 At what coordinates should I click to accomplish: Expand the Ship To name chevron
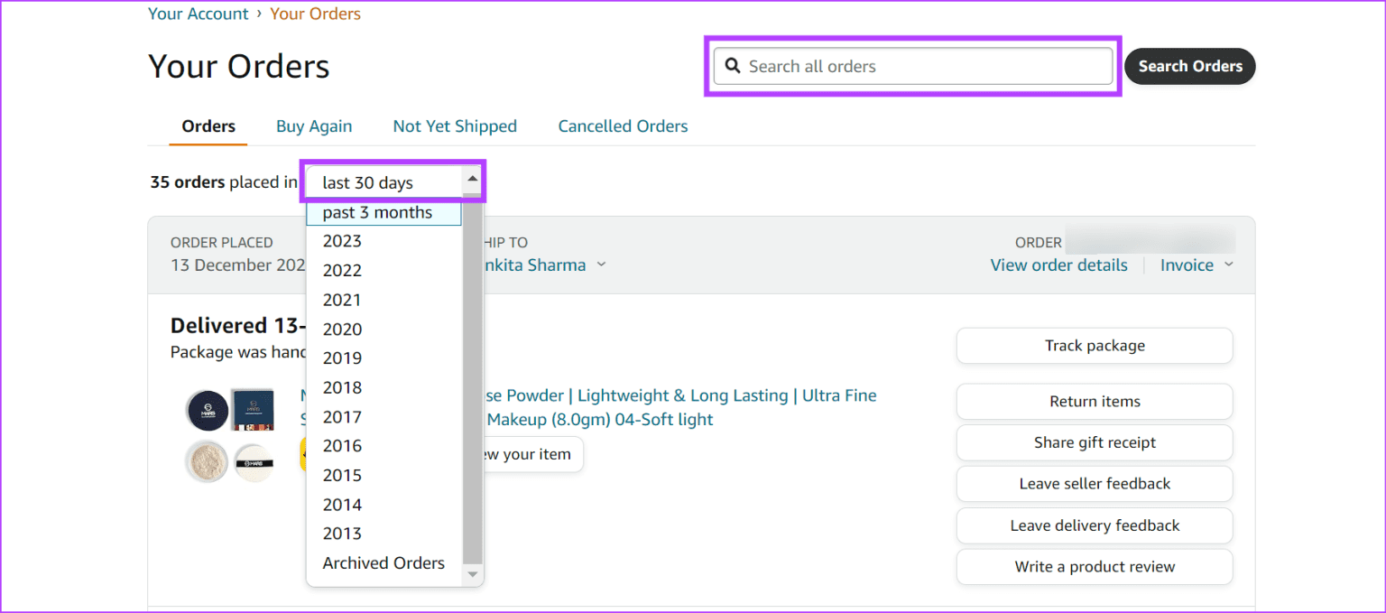coord(602,265)
